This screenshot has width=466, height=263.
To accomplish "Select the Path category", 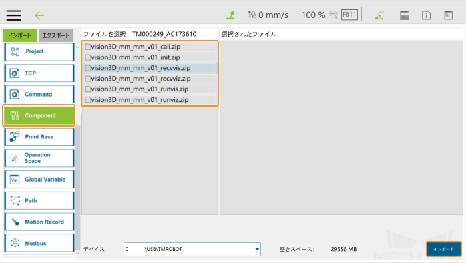I will pos(39,201).
